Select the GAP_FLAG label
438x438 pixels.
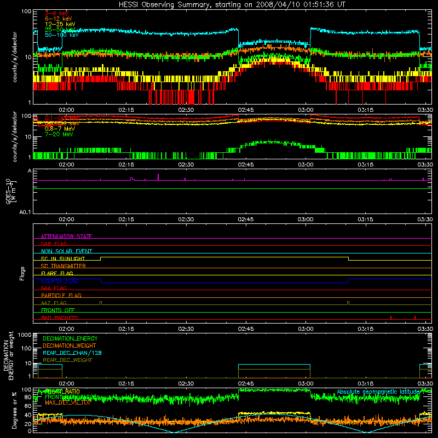tap(54, 244)
